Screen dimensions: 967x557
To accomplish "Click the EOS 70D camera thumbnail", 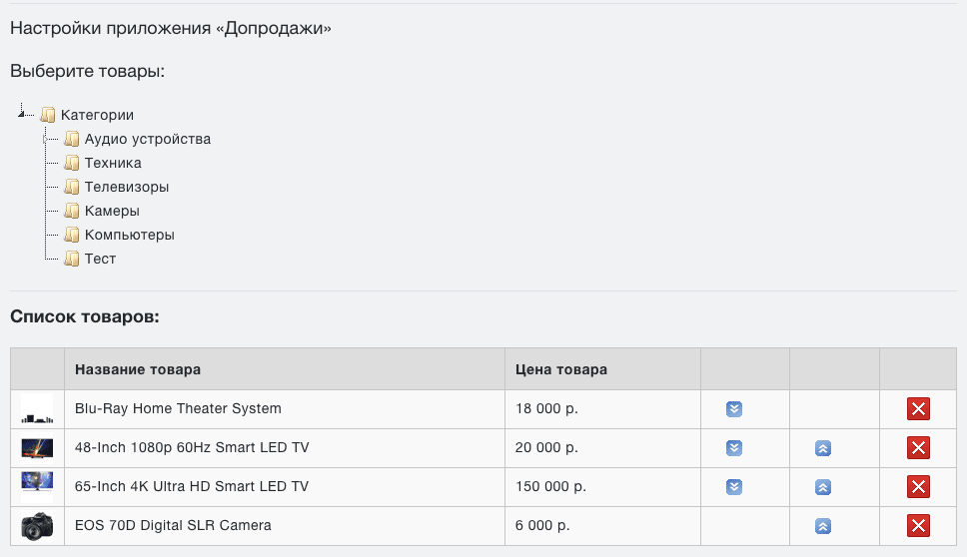I will 37,526.
